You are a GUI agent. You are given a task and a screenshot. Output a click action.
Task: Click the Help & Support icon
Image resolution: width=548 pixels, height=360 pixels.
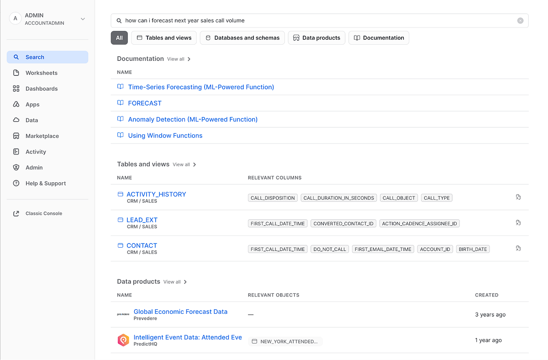(x=16, y=183)
